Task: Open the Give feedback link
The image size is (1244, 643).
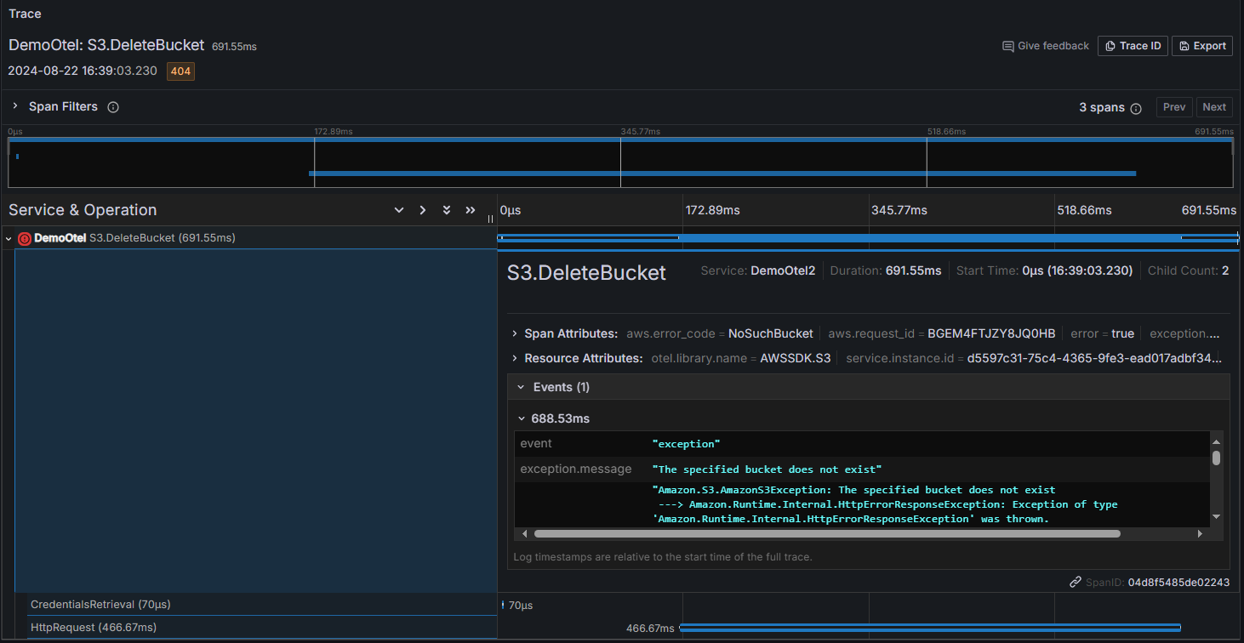Action: click(x=1045, y=46)
